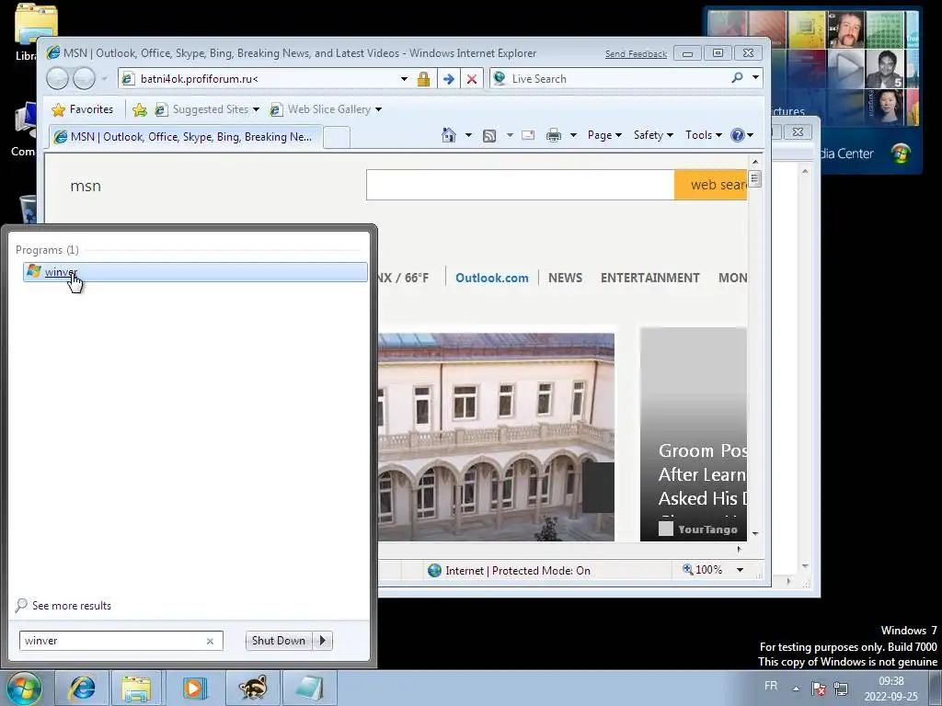Click Add to Favorites Bar icon
942x706 pixels.
click(140, 109)
